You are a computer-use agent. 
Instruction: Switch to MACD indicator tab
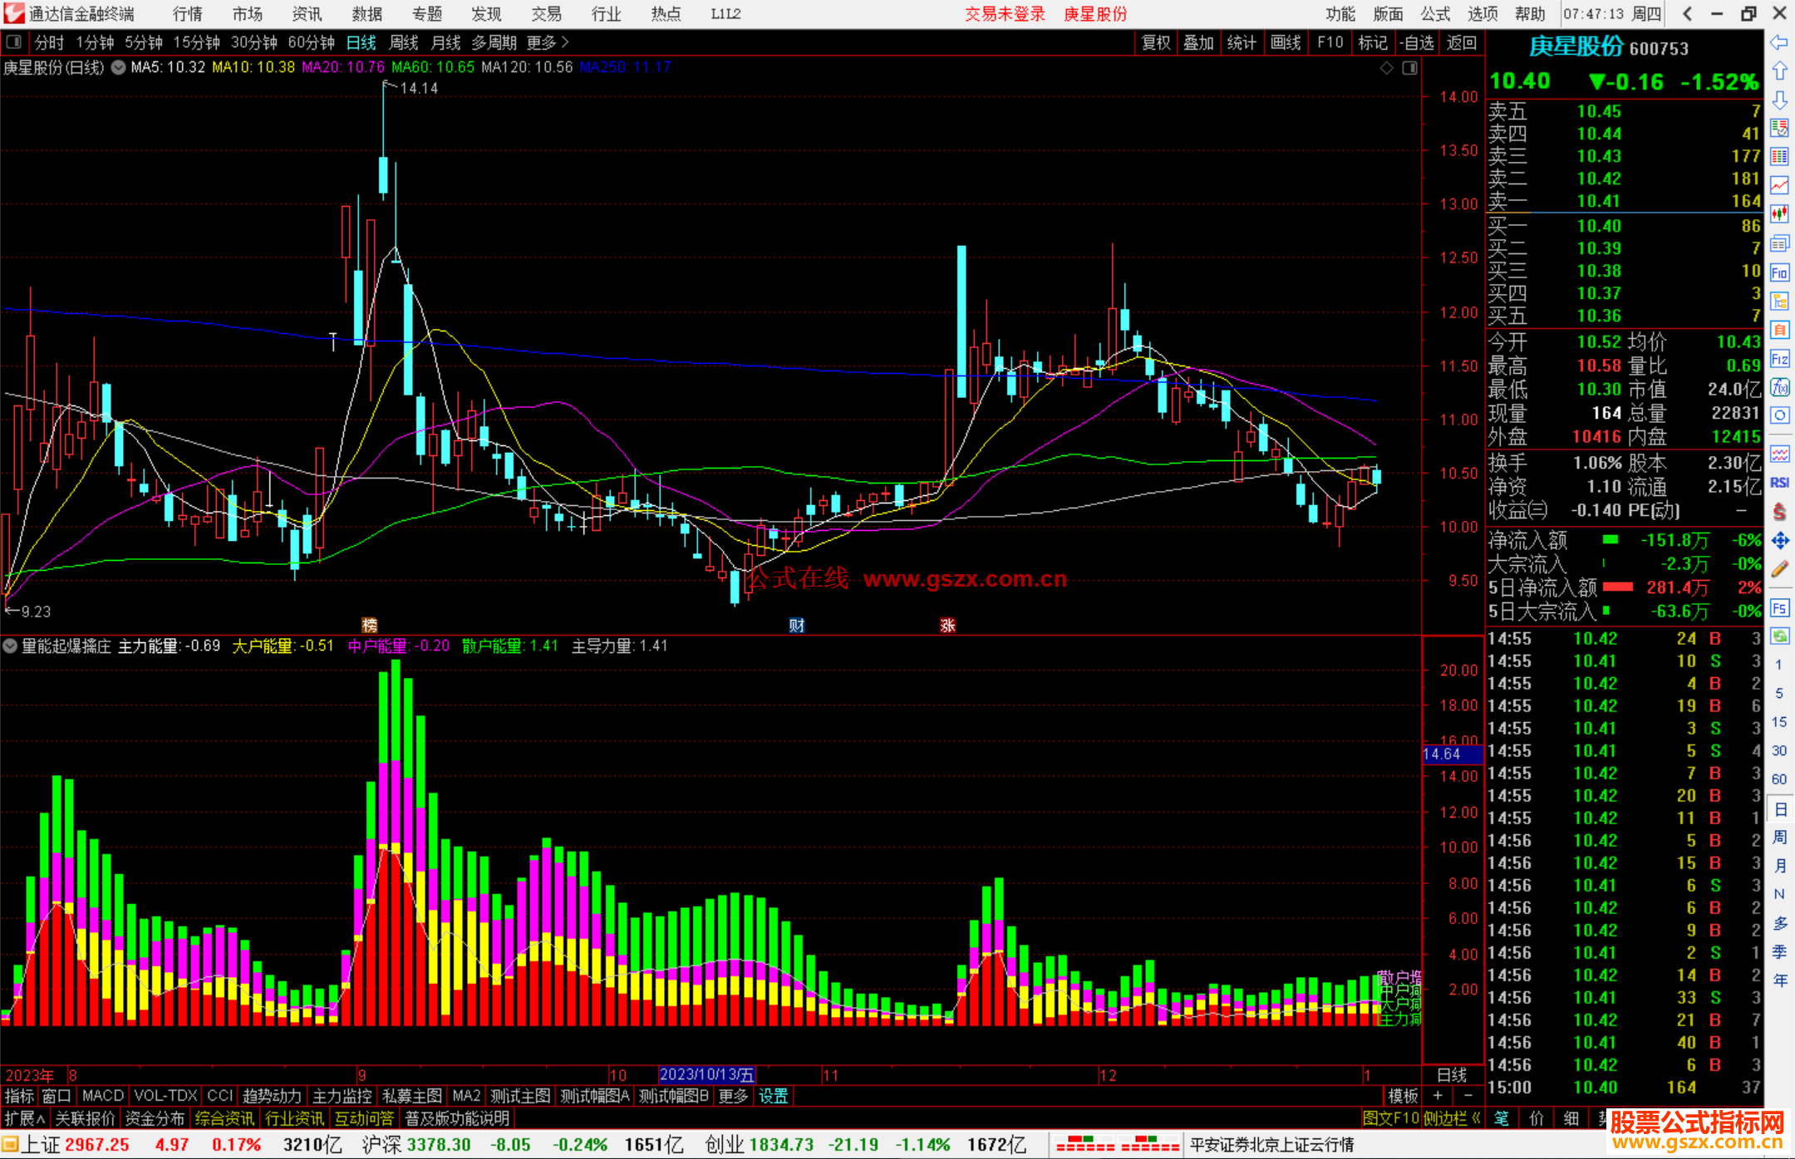[x=103, y=1096]
